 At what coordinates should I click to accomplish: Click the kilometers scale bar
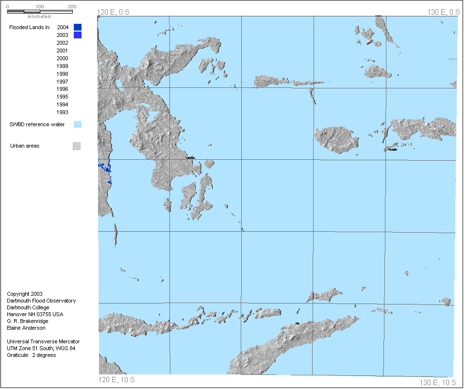coord(40,11)
